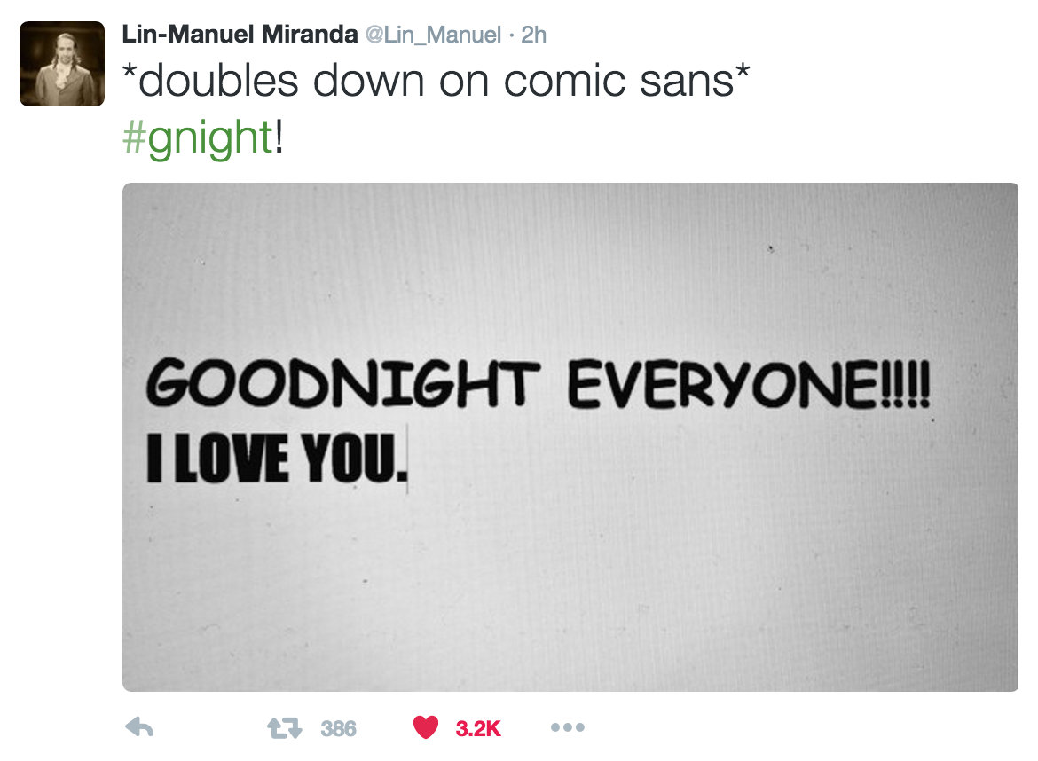View the 3.2K likes count
The width and height of the screenshot is (1038, 761).
tap(478, 729)
